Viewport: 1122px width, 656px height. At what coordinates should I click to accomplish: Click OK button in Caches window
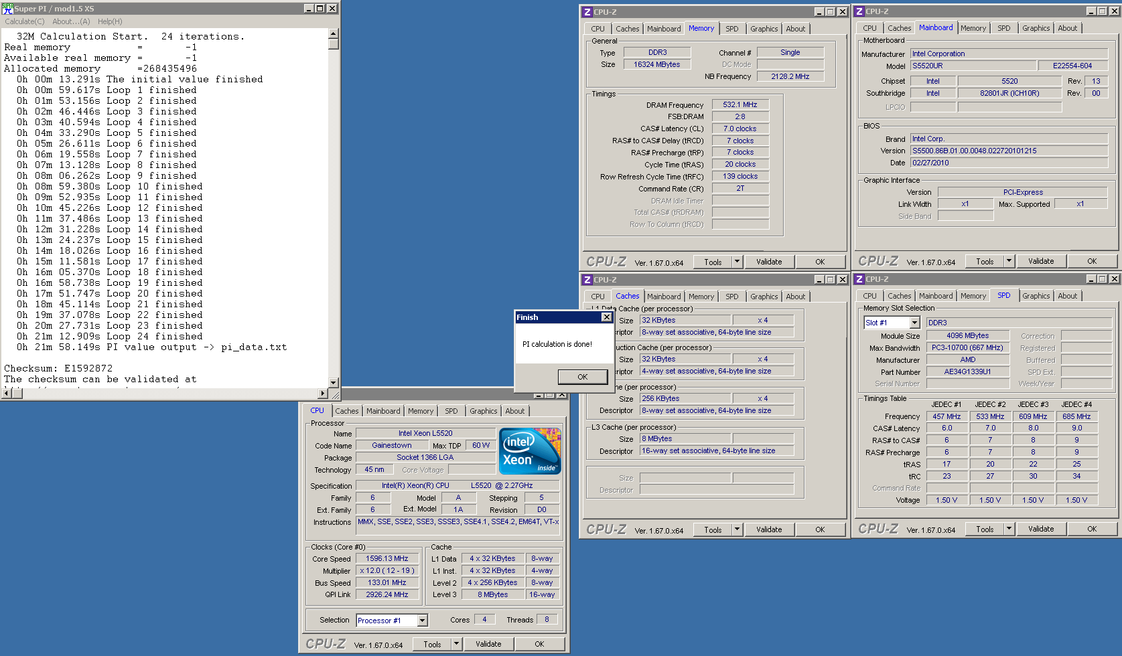pos(820,529)
